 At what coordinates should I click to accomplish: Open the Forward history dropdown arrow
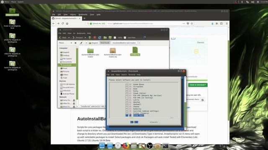point(85,37)
